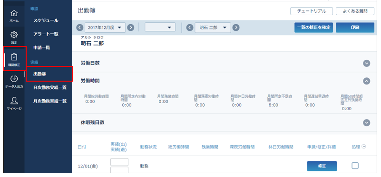Open スケジュール in the sidebar
The width and height of the screenshot is (381, 177).
tap(46, 20)
